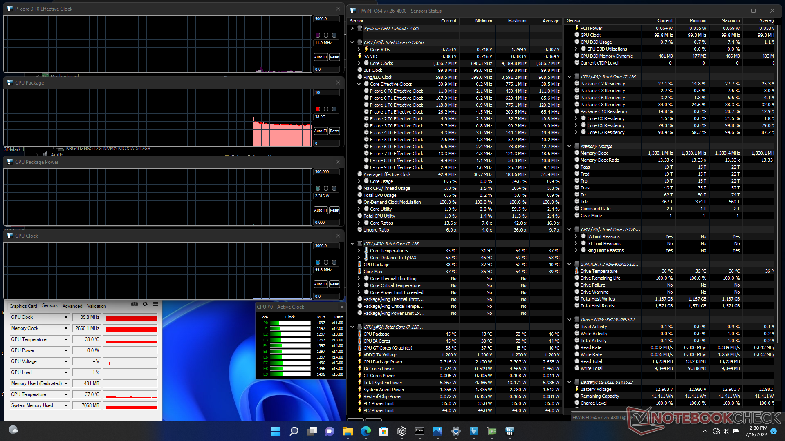Close the CPU #0 Active Clock panel
Image resolution: width=785 pixels, height=441 pixels.
(x=342, y=307)
